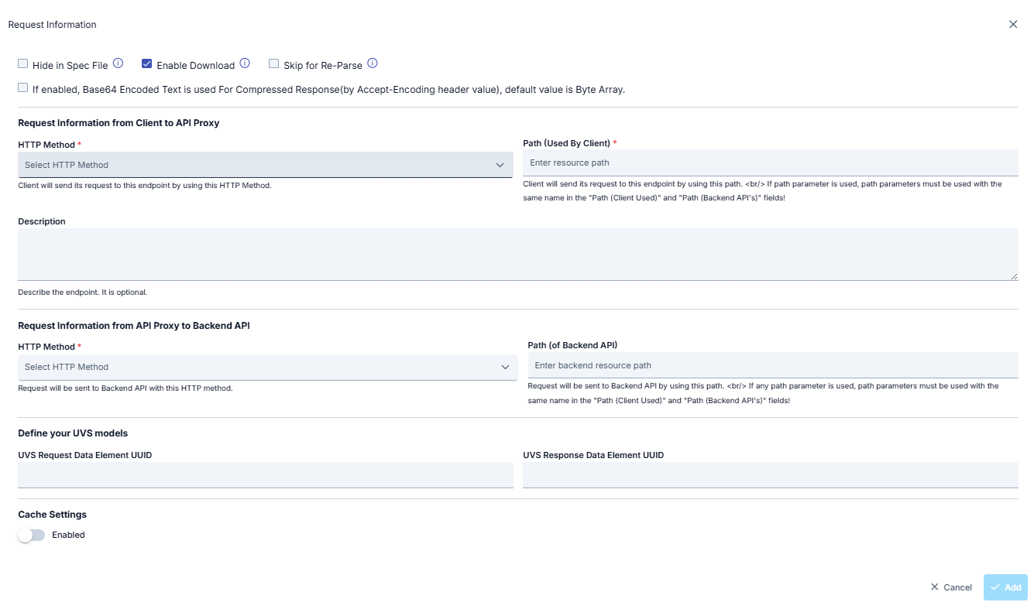This screenshot has height=609, width=1034.
Task: Click chevron arrow of client HTTP Method
Action: point(500,165)
